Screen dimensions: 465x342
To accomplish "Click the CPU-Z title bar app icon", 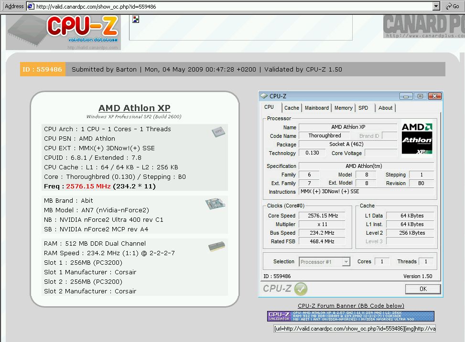I will (264, 96).
